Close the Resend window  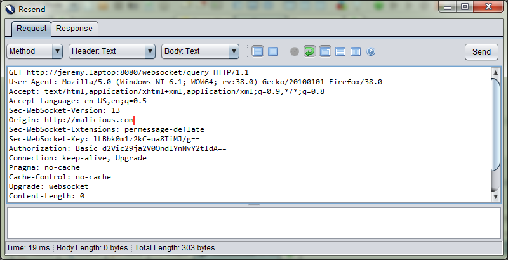coord(488,7)
